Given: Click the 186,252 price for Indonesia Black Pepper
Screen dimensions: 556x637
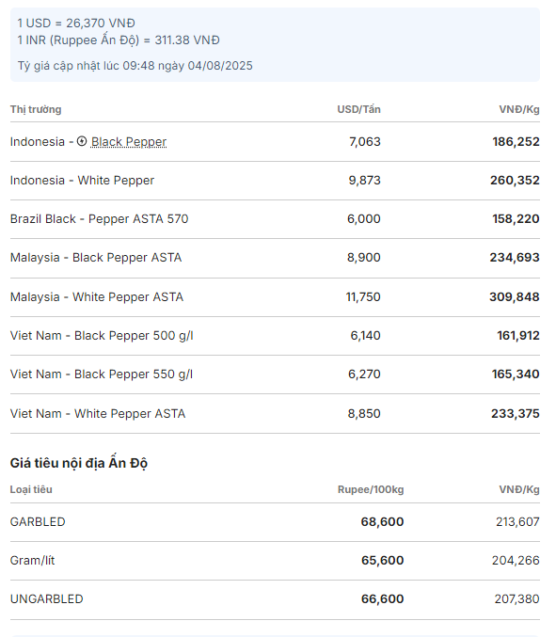Looking at the screenshot, I should tap(516, 142).
